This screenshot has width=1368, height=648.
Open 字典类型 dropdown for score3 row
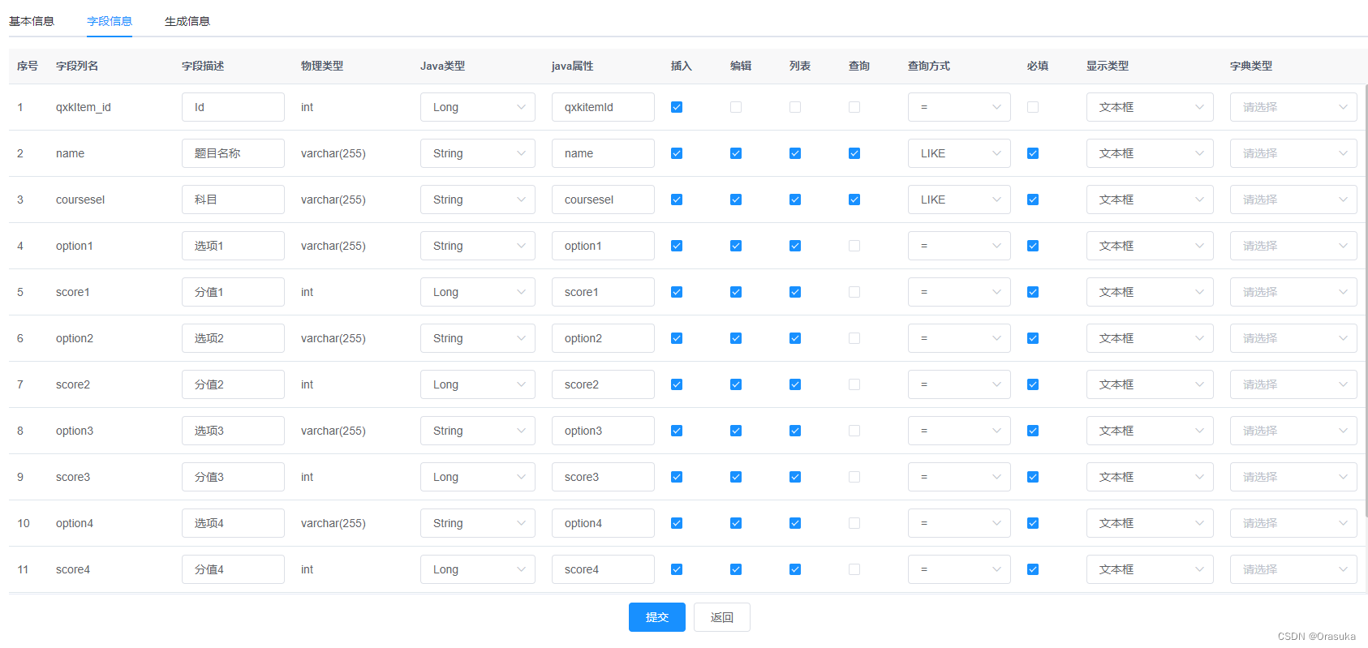pos(1293,477)
